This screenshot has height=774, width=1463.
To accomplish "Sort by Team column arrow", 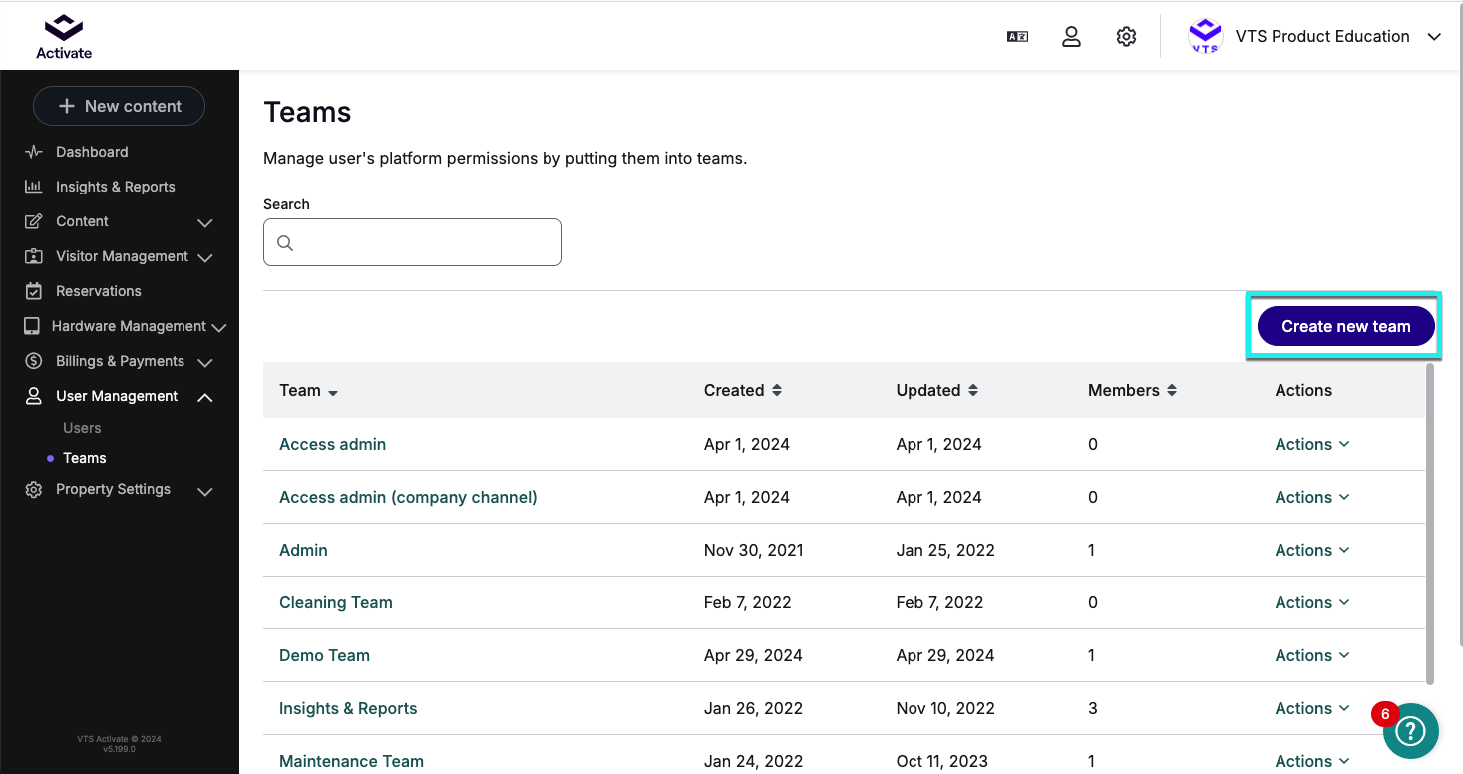I will coord(333,393).
